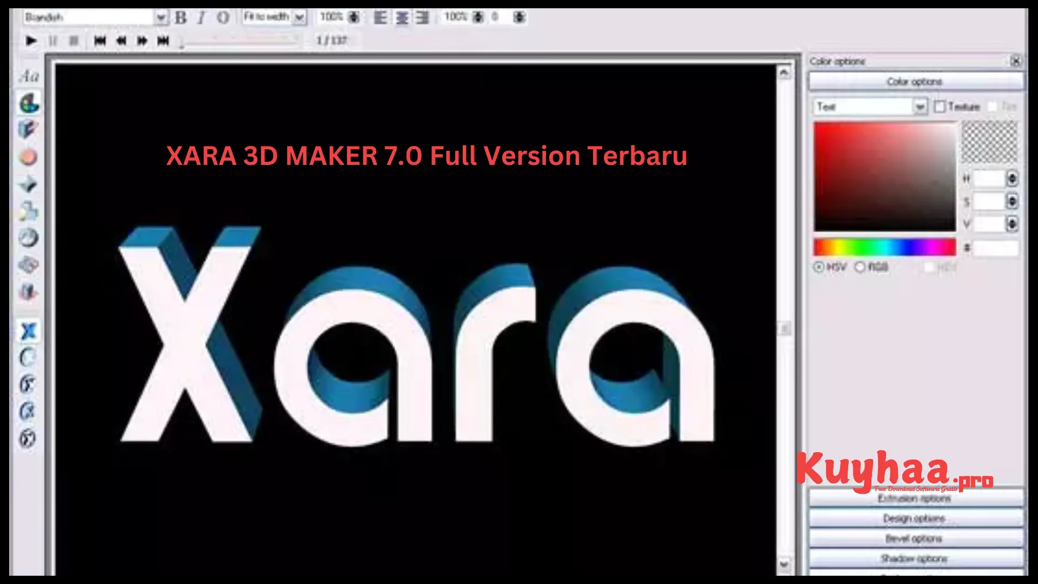Click the frame counter 1 / 137
The width and height of the screenshot is (1038, 584).
point(331,41)
